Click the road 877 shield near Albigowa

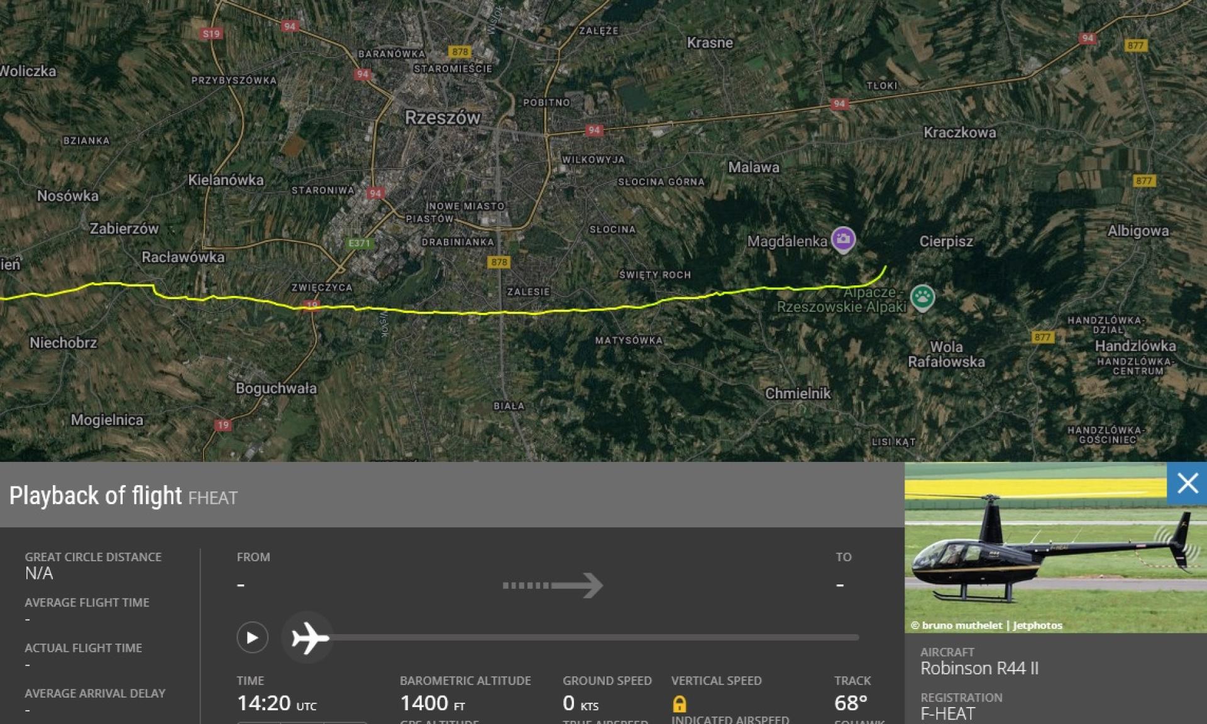[1144, 181]
